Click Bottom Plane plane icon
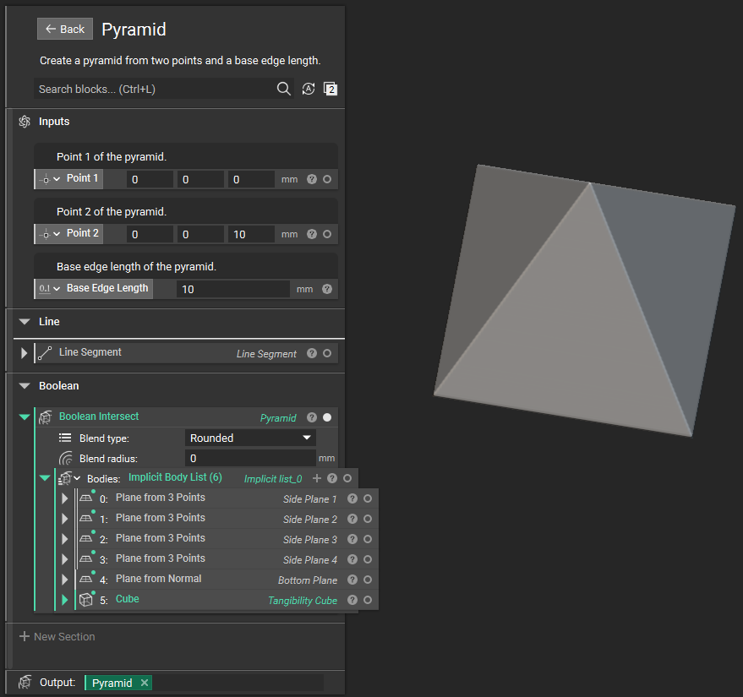Screen dimensions: 743x697 pyautogui.click(x=86, y=579)
